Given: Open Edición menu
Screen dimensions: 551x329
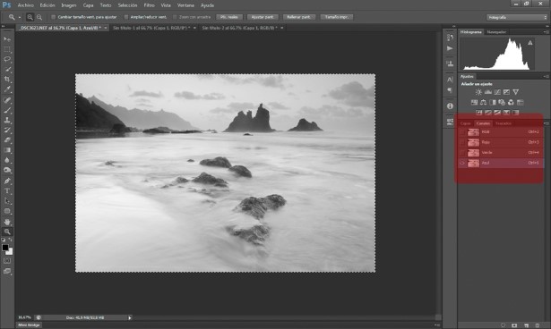Looking at the screenshot, I should [47, 5].
